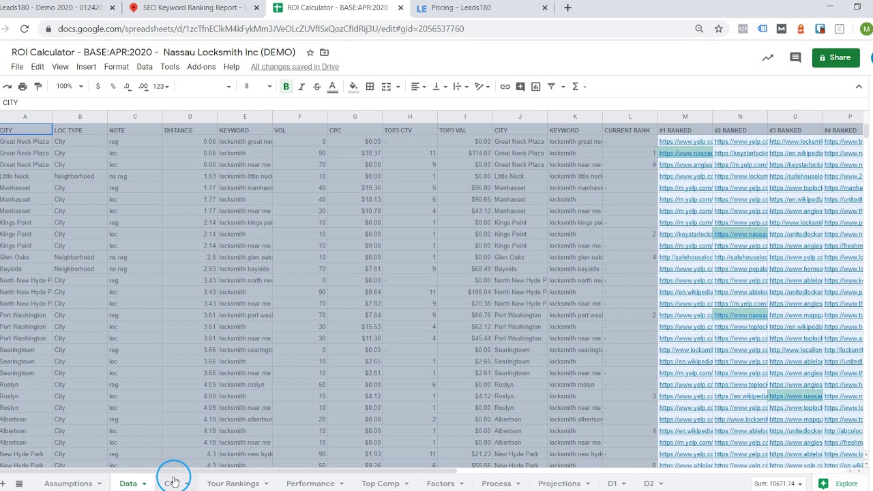The width and height of the screenshot is (873, 491).
Task: Open the vertical align dropdown
Action: 439,87
